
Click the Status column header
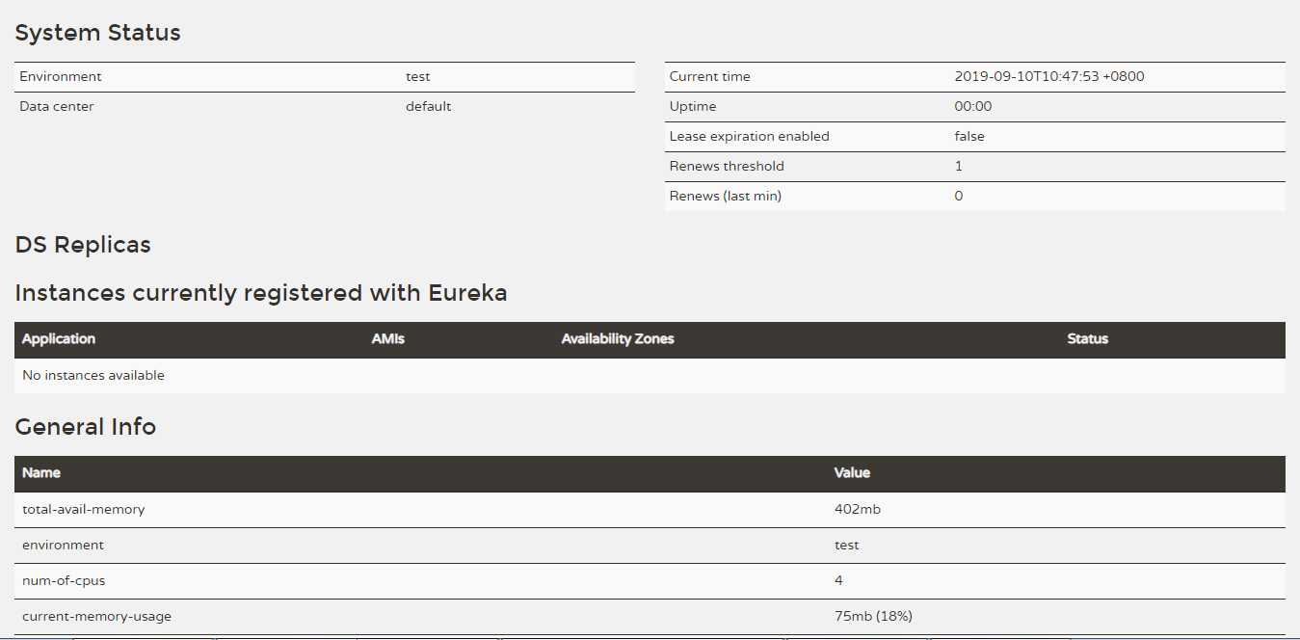[1087, 339]
